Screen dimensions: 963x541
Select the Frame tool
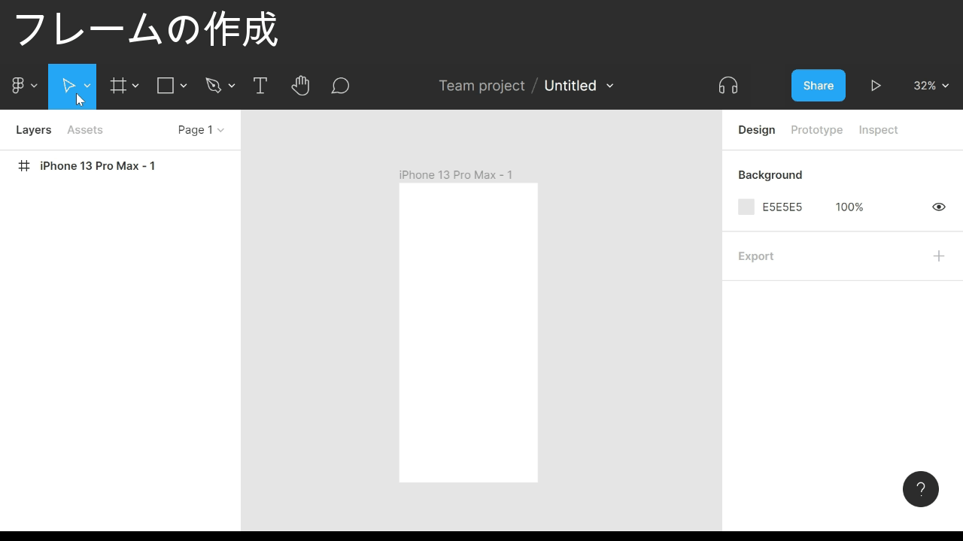click(x=118, y=86)
